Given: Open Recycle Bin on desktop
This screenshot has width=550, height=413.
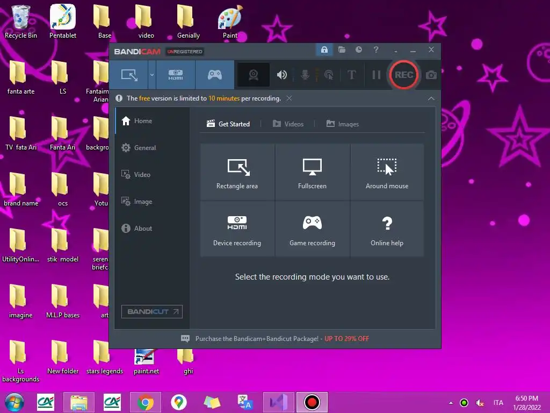Looking at the screenshot, I should (x=21, y=22).
